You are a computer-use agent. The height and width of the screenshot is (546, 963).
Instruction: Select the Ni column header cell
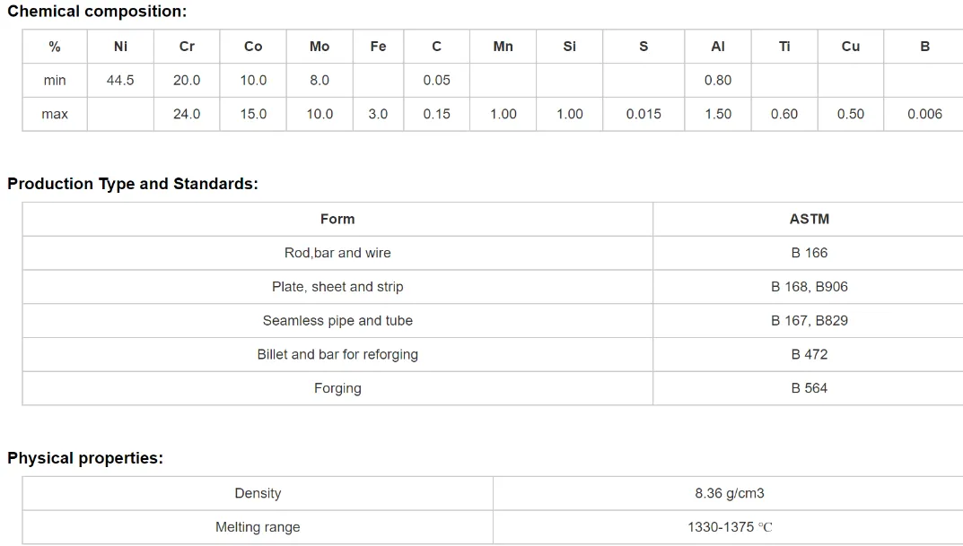pos(120,47)
